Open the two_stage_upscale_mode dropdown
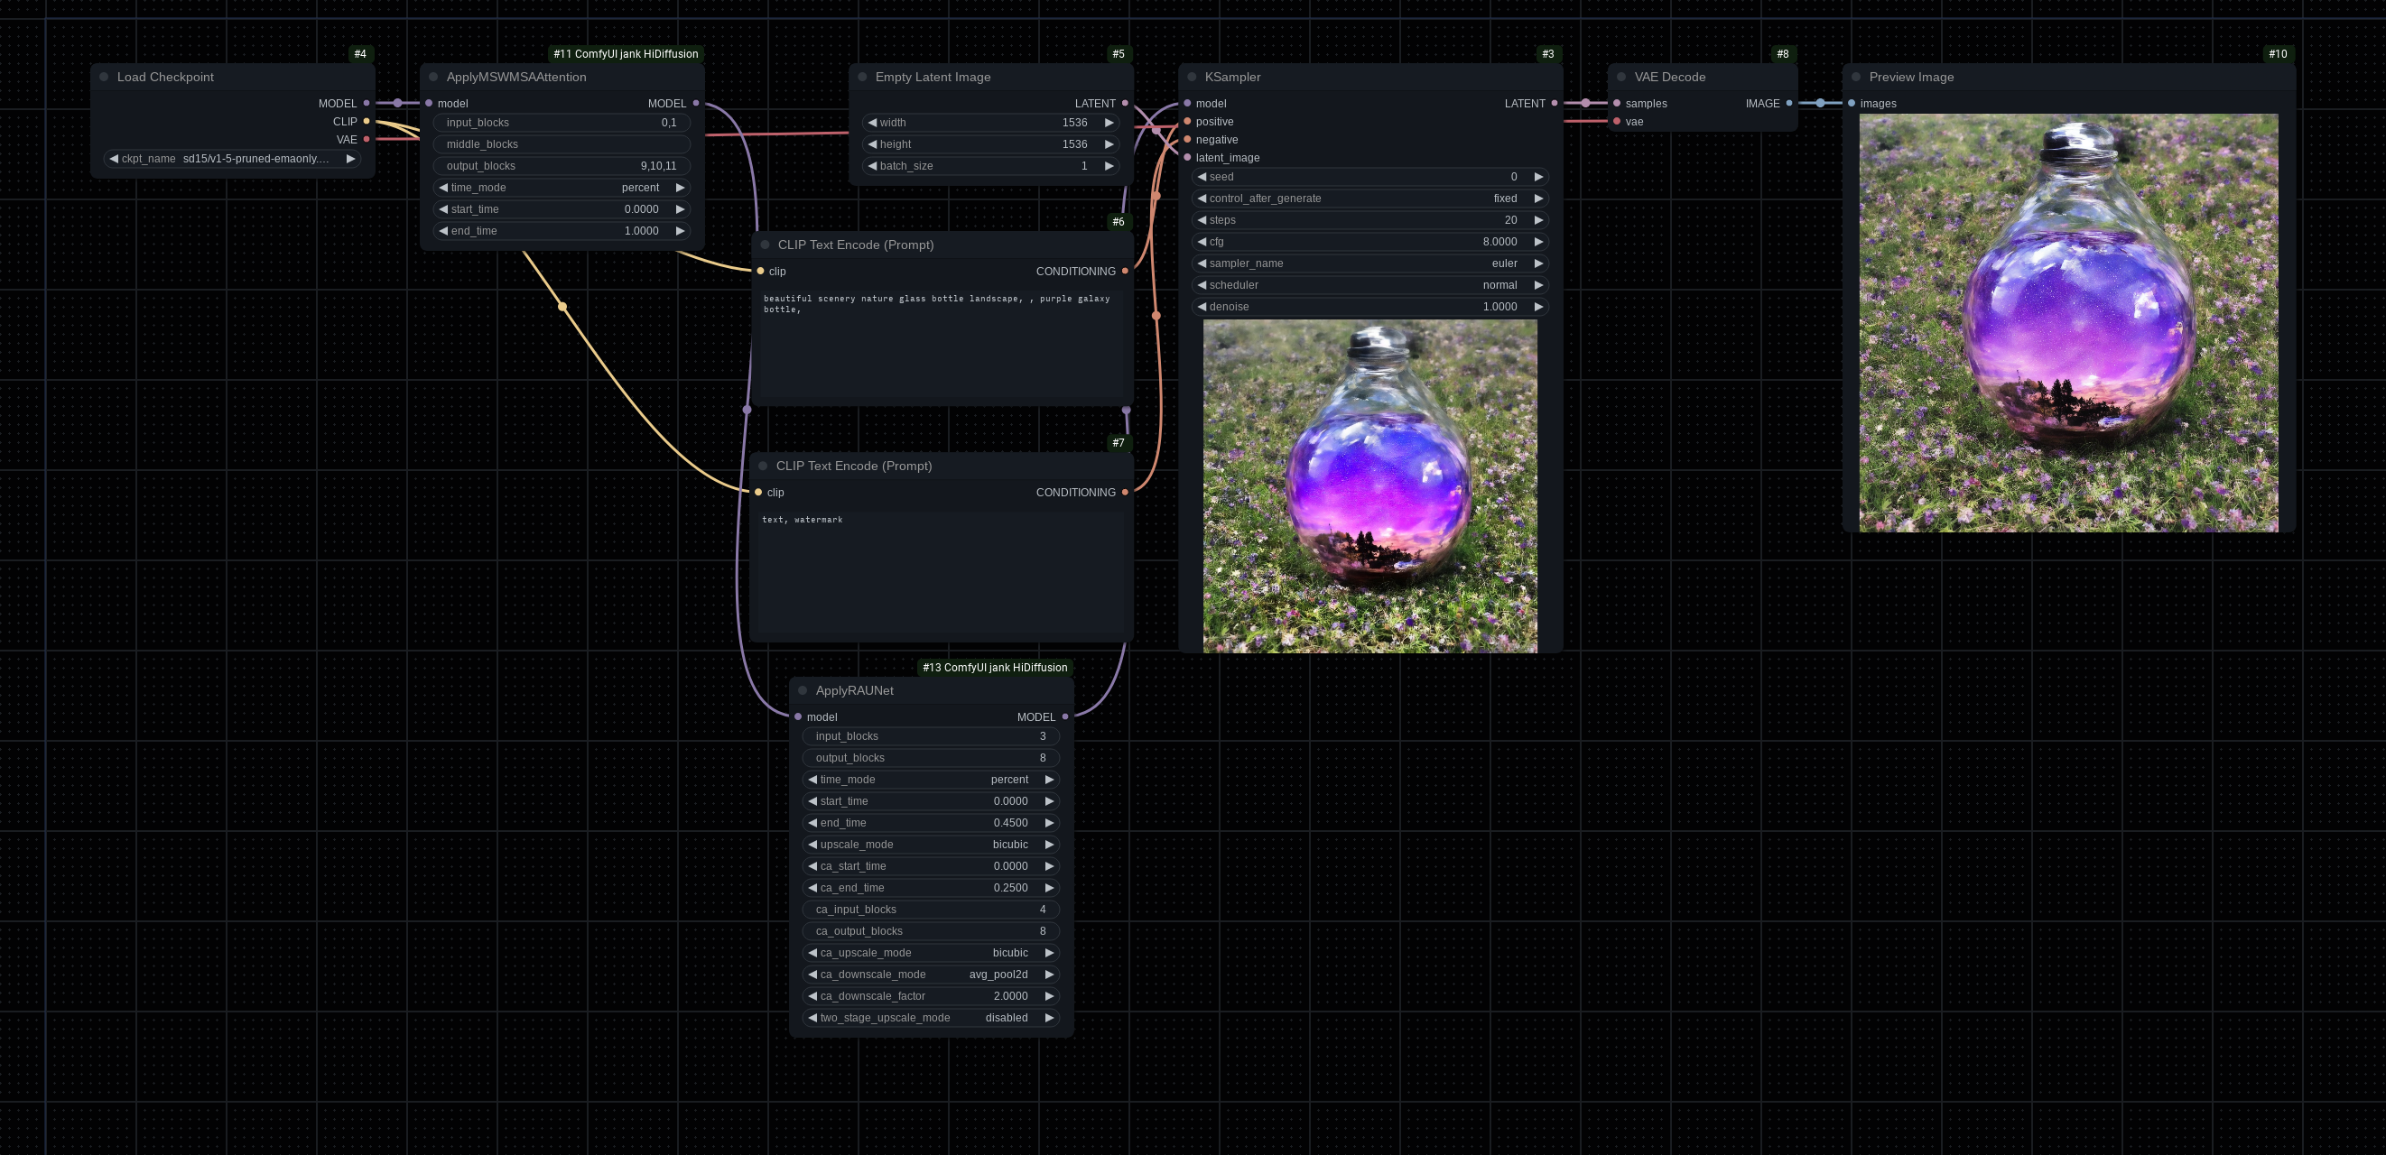Viewport: 2386px width, 1155px height. point(931,1017)
